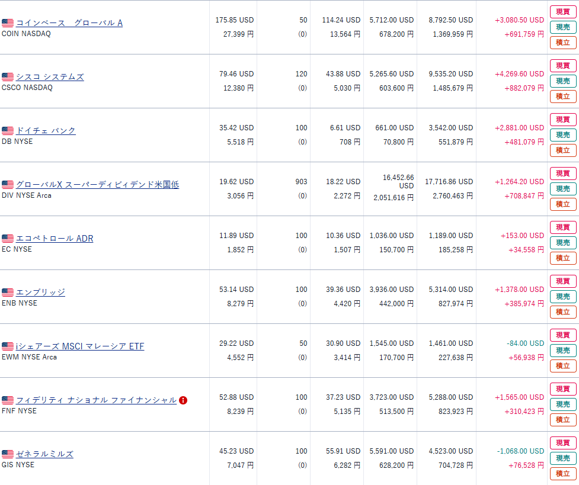Open the コインベース グローバル A stock link

pyautogui.click(x=69, y=23)
